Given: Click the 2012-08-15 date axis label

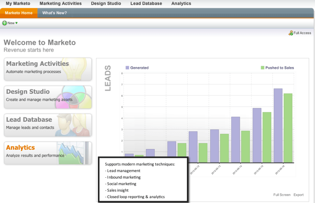Looking at the screenshot, I should (259, 169).
